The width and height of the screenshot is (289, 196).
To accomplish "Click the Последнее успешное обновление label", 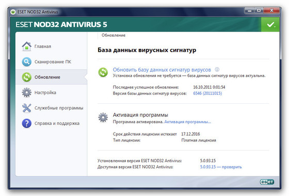I will pyautogui.click(x=146, y=87).
